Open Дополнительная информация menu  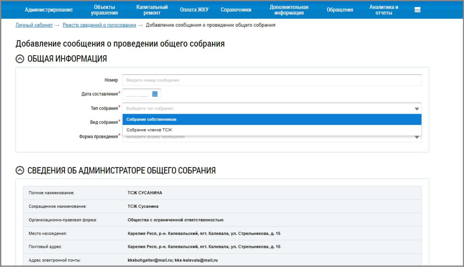289,10
